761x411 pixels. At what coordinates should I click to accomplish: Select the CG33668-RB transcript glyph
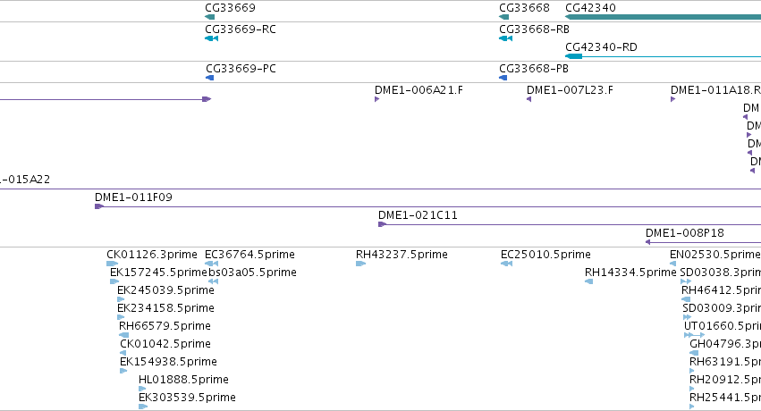point(506,38)
